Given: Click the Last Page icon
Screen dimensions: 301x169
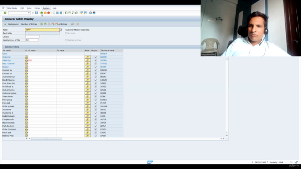Looking at the screenshot, I should (77, 13).
